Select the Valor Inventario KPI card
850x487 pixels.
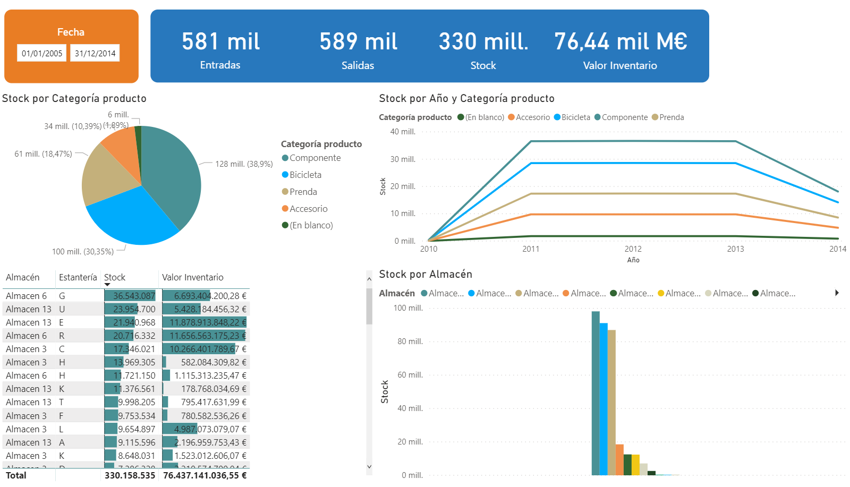click(620, 50)
